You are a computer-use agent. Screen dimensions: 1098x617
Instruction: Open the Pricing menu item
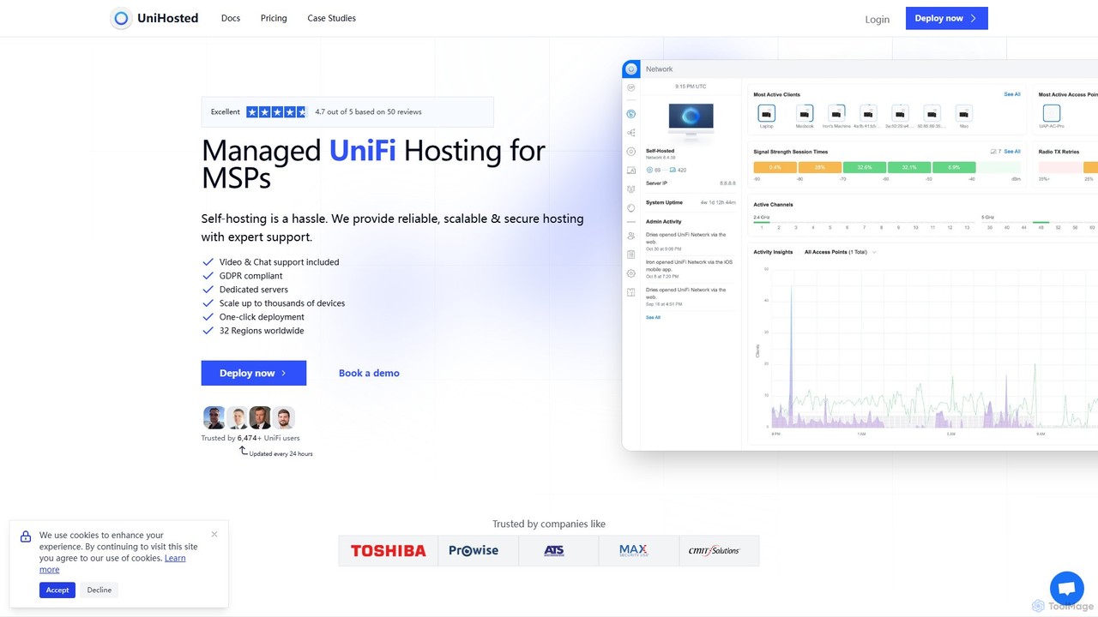[274, 18]
